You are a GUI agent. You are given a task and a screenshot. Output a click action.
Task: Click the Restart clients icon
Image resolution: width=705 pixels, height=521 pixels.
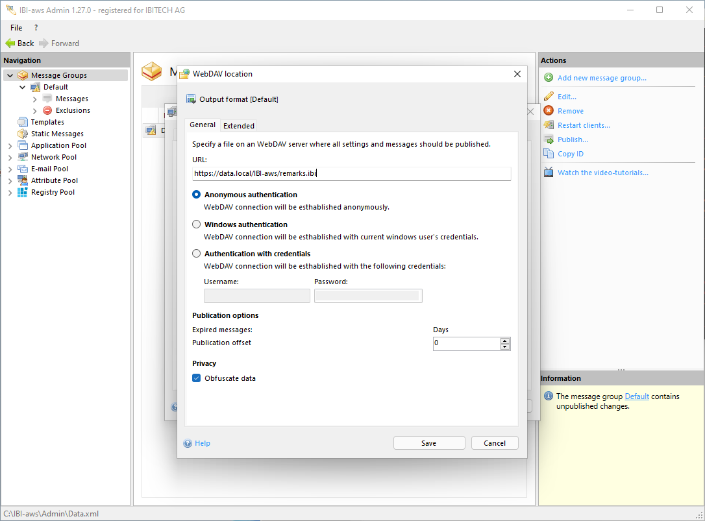pos(549,125)
